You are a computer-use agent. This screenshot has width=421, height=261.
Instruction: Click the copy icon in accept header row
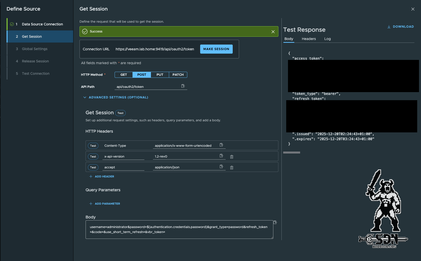point(221,167)
